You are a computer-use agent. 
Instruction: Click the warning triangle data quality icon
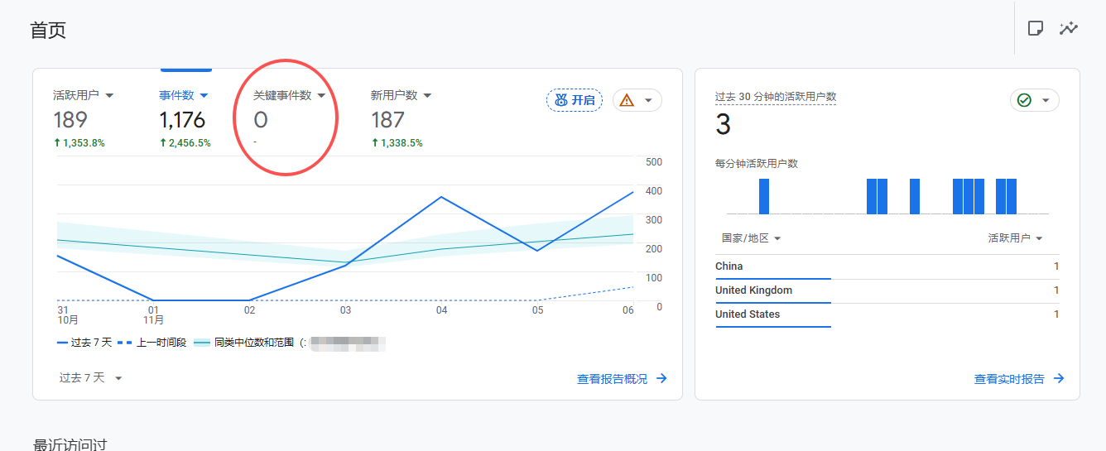point(627,100)
